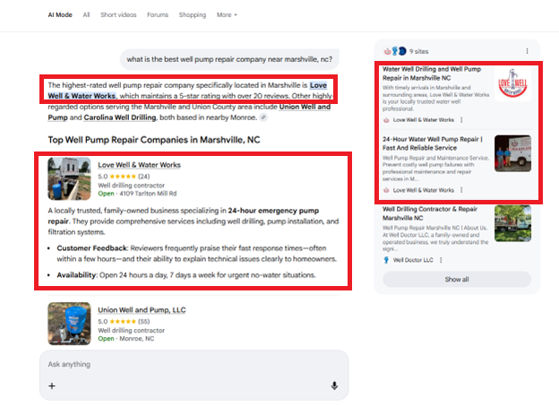The image size is (559, 407).
Task: Click the Show all button
Action: [x=457, y=280]
